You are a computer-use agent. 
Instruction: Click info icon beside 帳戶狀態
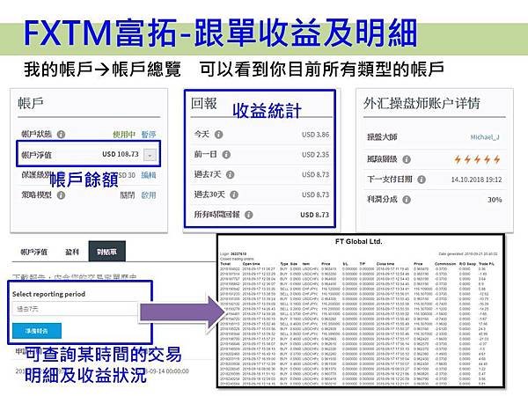coord(61,135)
